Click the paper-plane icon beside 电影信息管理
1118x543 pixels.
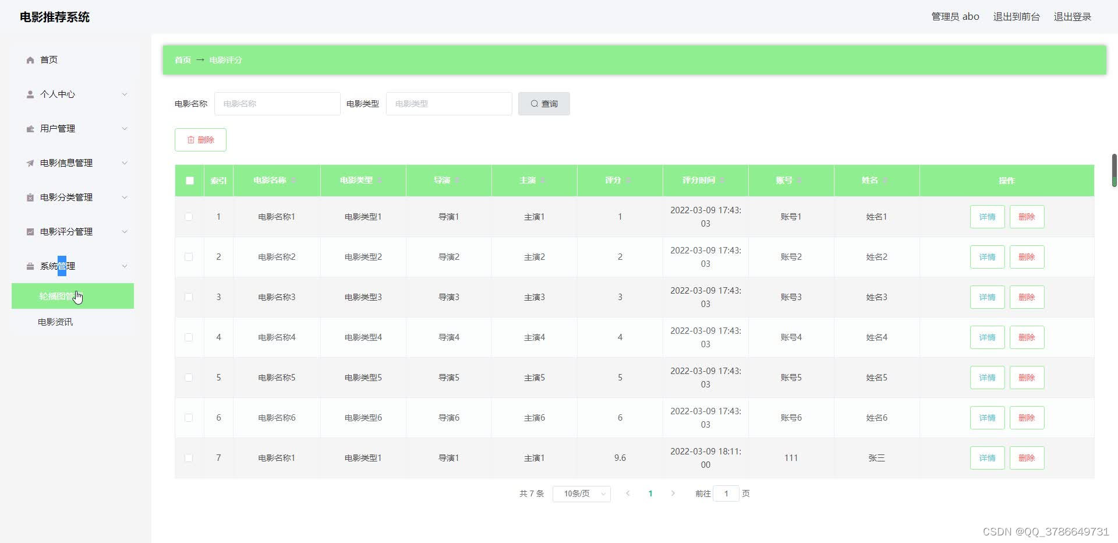pos(30,163)
